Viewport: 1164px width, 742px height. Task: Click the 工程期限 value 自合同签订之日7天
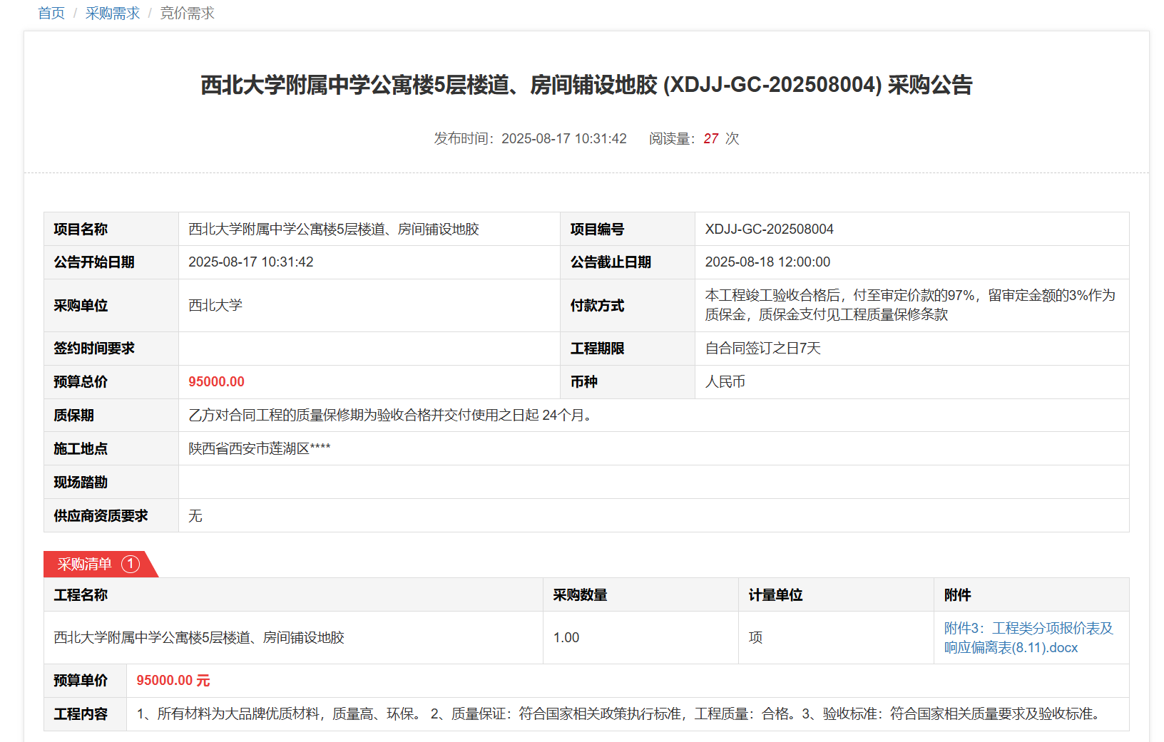coord(762,348)
